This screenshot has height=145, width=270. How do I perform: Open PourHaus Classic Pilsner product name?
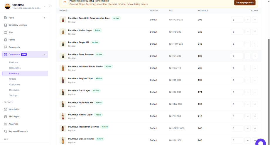(x=81, y=139)
